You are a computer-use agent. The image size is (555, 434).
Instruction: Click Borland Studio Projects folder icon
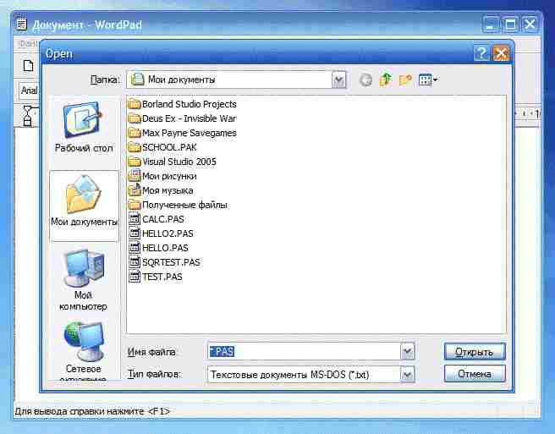click(135, 104)
